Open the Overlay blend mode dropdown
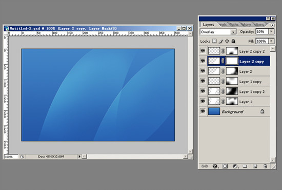 click(x=233, y=32)
